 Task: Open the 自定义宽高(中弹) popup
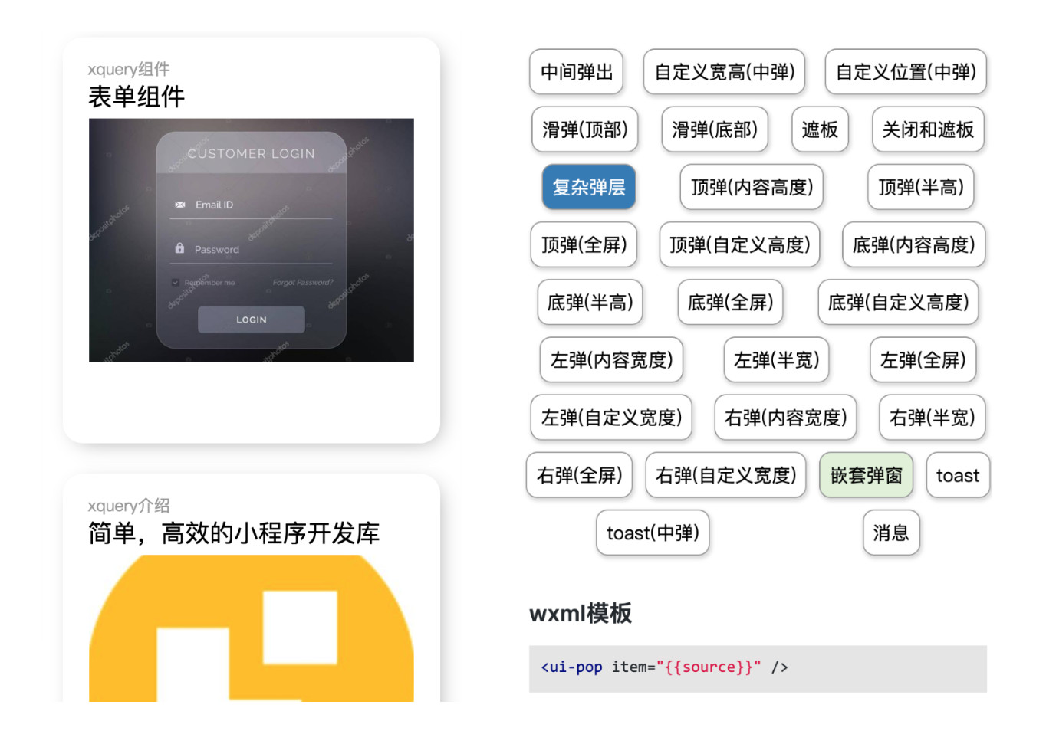click(724, 72)
